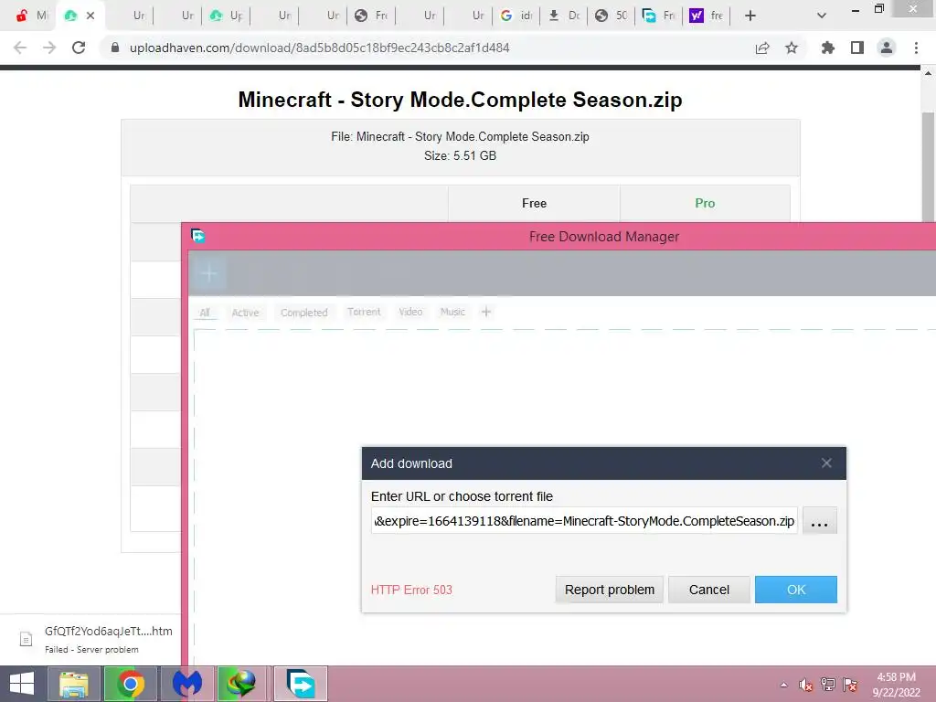Open File Explorer from the taskbar
Screen dimensions: 936x702
[x=73, y=684]
